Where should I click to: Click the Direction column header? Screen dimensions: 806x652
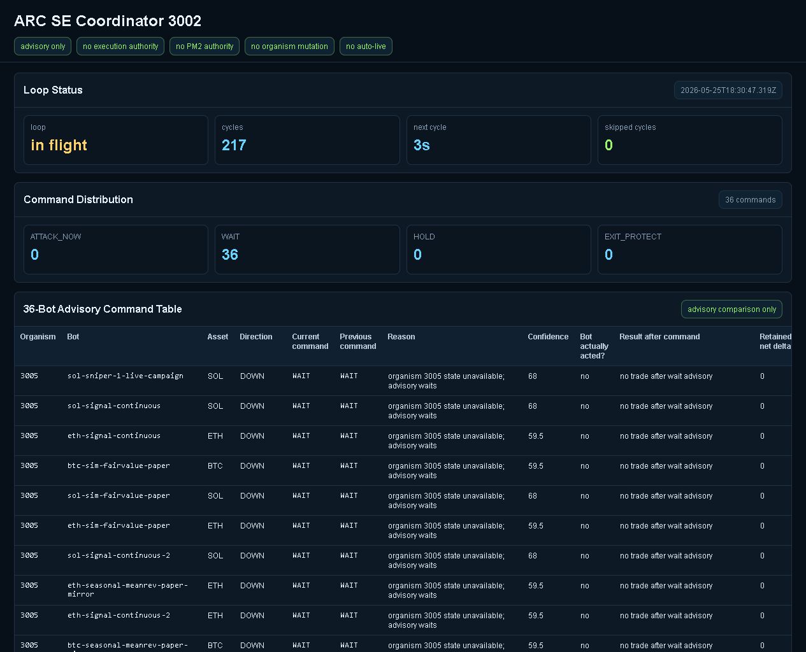coord(256,337)
